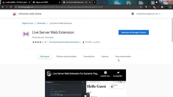Click the Live Server Web Extension heading
This screenshot has width=173, height=97.
pyautogui.click(x=53, y=32)
